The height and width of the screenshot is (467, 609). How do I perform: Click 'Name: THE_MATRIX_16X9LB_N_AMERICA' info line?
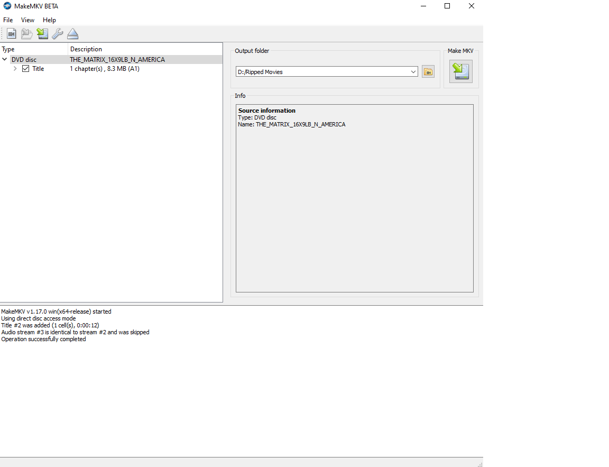292,124
